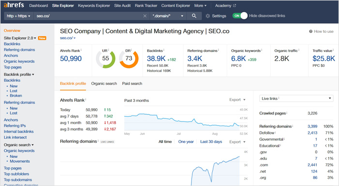Open Export menu for Referring domains chart
Viewport: 339px width, 186px height.
click(x=237, y=142)
